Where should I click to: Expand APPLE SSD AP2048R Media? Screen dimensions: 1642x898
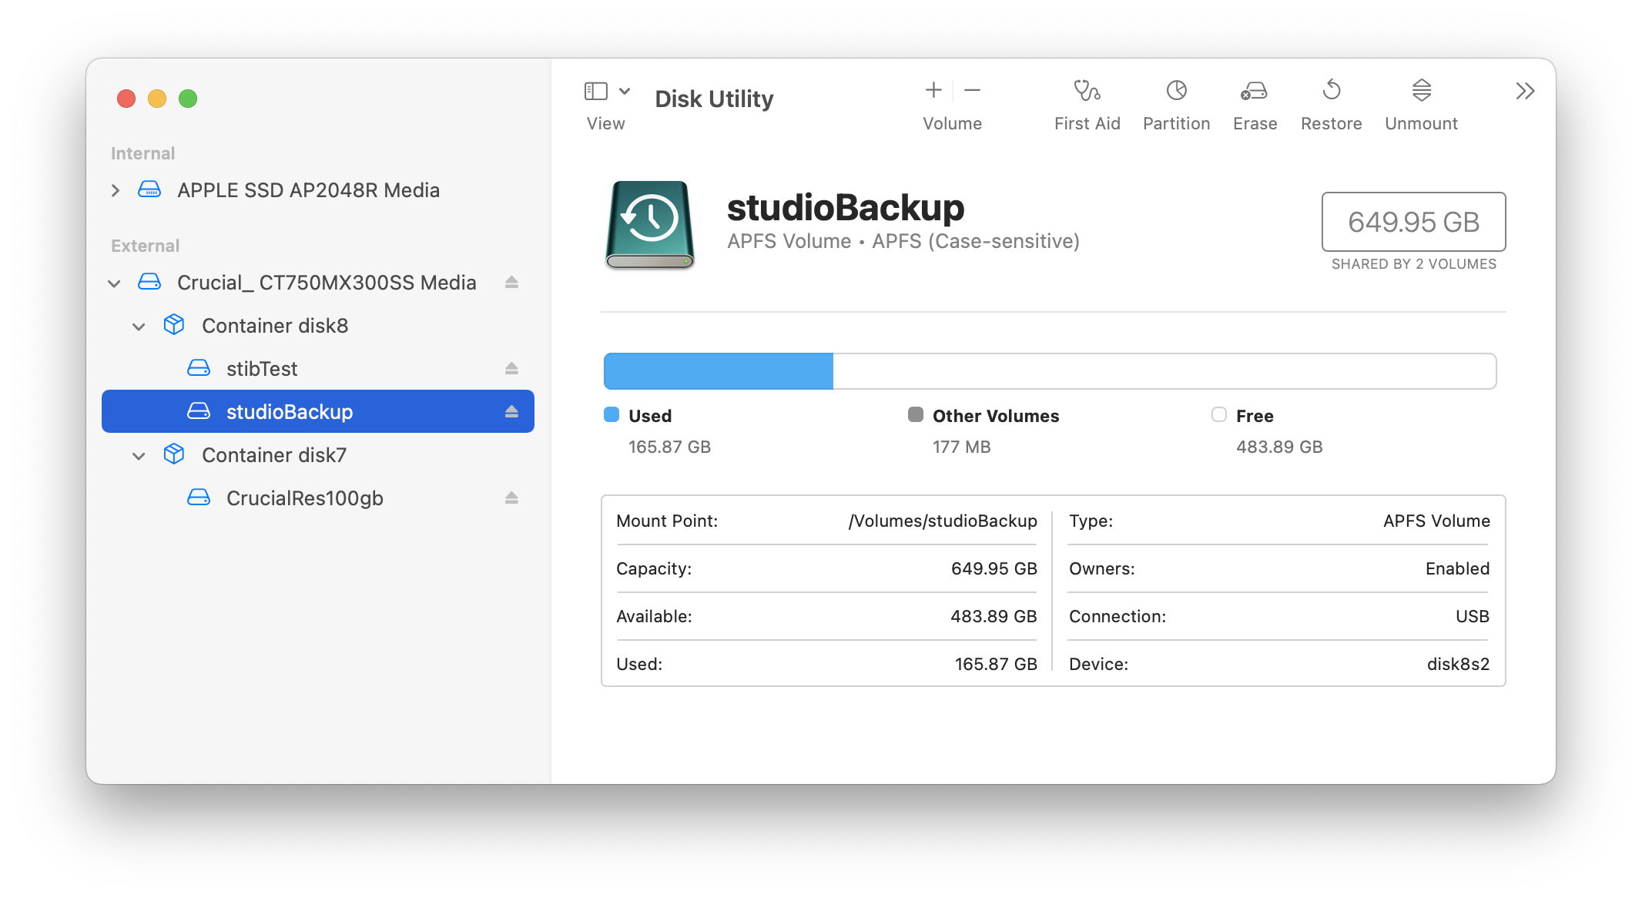115,189
